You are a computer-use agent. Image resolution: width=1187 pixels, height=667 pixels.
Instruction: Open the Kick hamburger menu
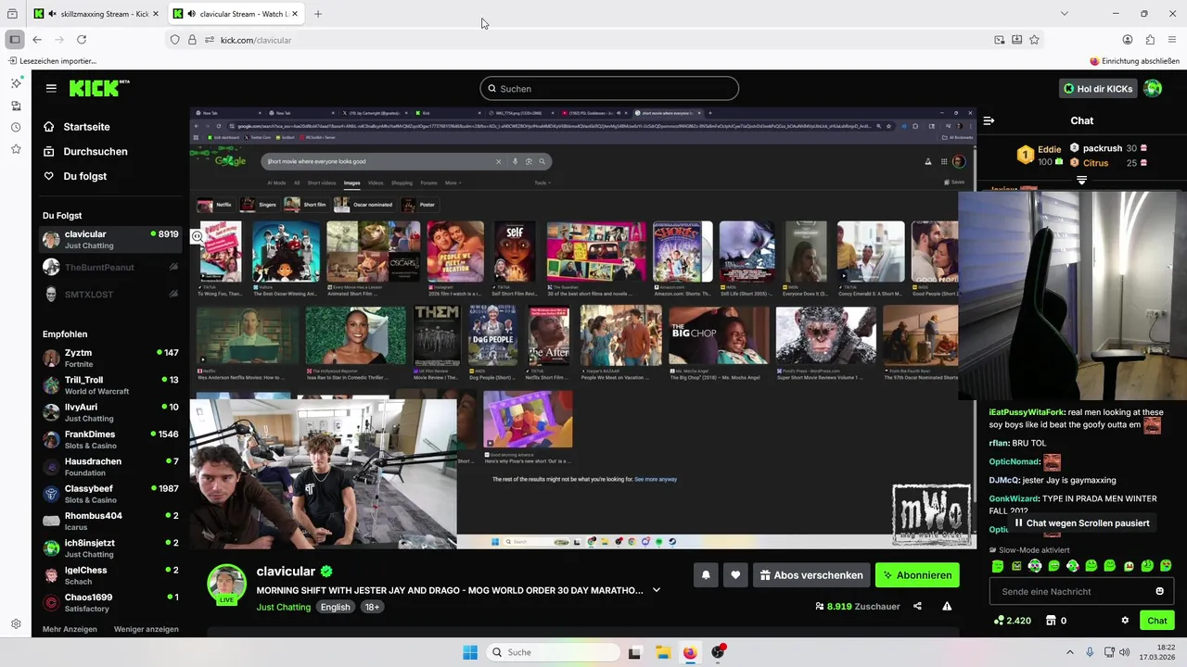pyautogui.click(x=51, y=88)
